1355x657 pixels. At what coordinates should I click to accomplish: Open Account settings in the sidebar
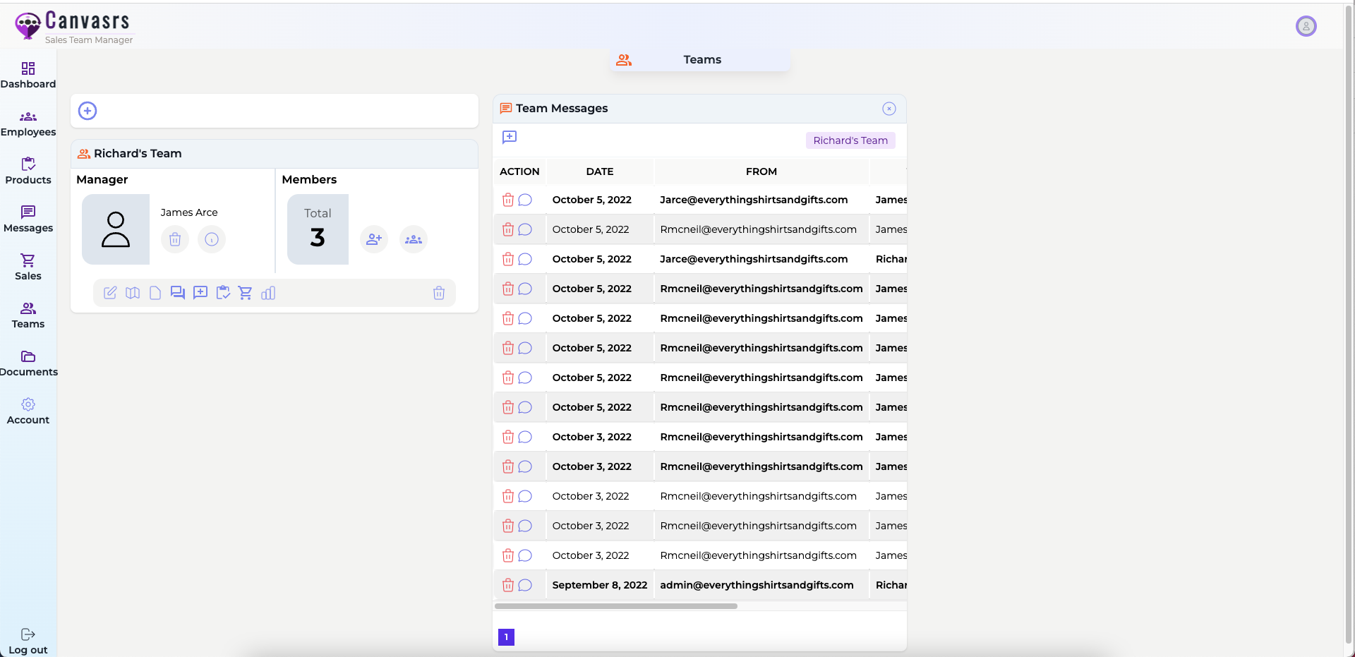click(28, 411)
